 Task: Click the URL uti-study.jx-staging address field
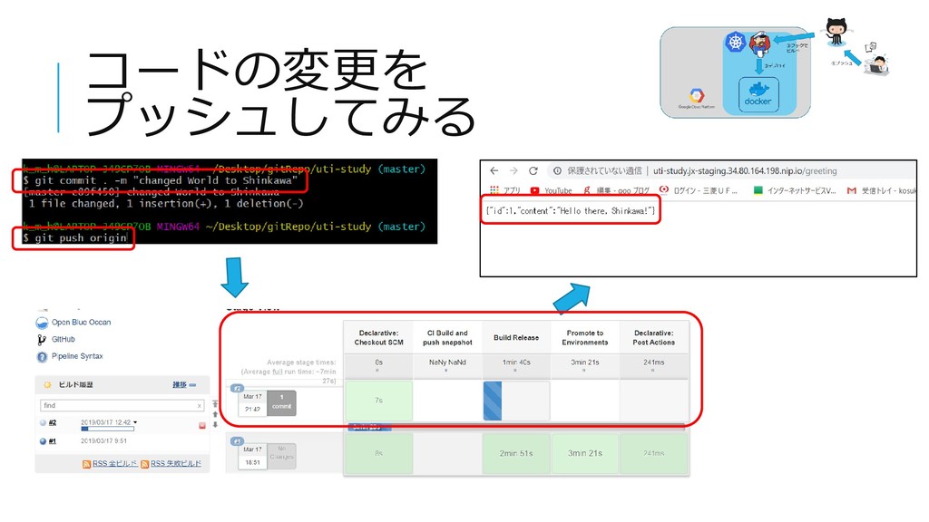(x=745, y=171)
